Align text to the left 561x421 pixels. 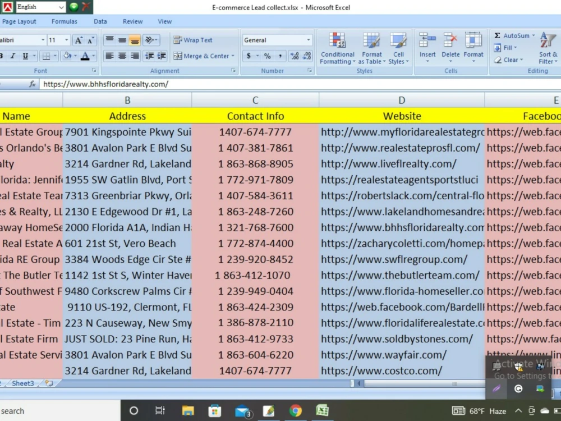point(109,56)
